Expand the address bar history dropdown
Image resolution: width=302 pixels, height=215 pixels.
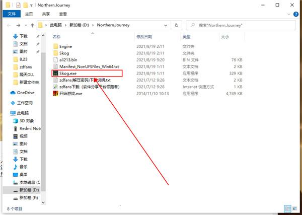point(166,25)
